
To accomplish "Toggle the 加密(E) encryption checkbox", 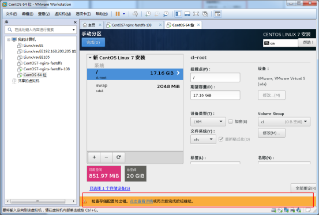I will point(231,122).
